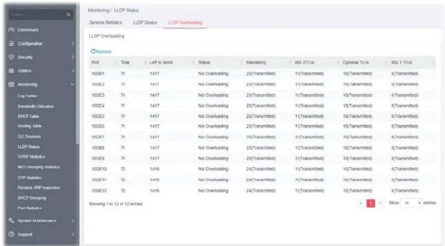Expand the Security menu chevron
445x246 pixels.
coord(73,57)
